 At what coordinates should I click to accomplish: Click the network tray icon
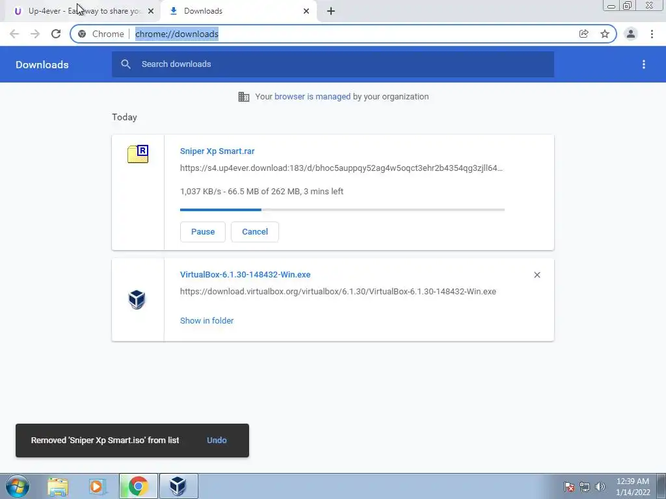(585, 487)
